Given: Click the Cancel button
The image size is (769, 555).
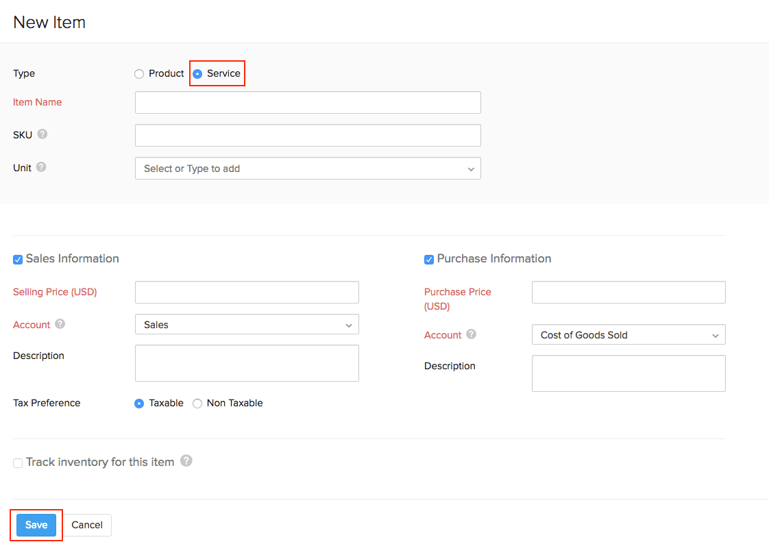Looking at the screenshot, I should coord(87,525).
